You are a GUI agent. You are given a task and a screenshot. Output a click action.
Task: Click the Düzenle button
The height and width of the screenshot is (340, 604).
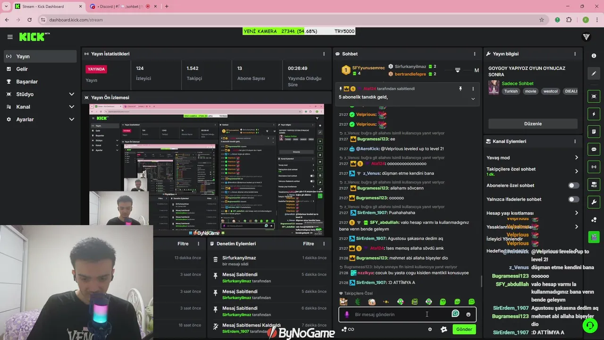coord(533,124)
